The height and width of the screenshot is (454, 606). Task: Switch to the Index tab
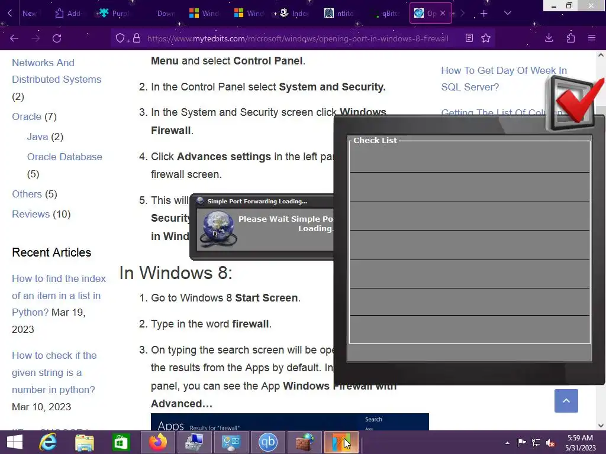click(295, 13)
